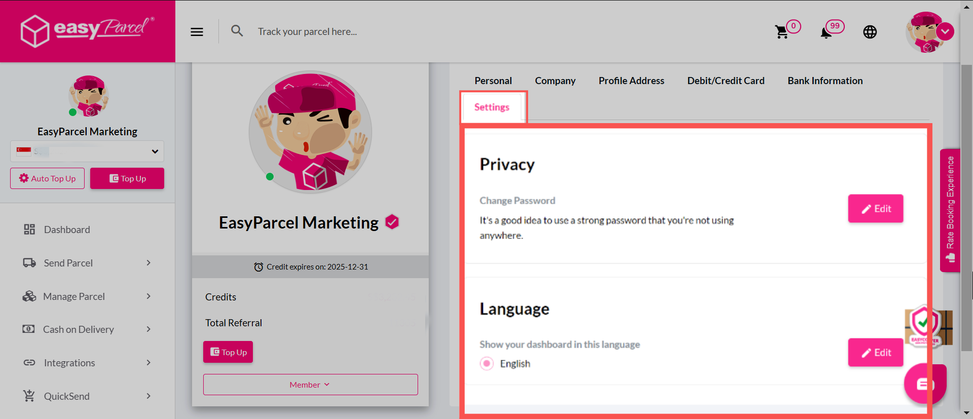Click Top Up button in profile card
Image resolution: width=973 pixels, height=419 pixels.
click(x=228, y=352)
